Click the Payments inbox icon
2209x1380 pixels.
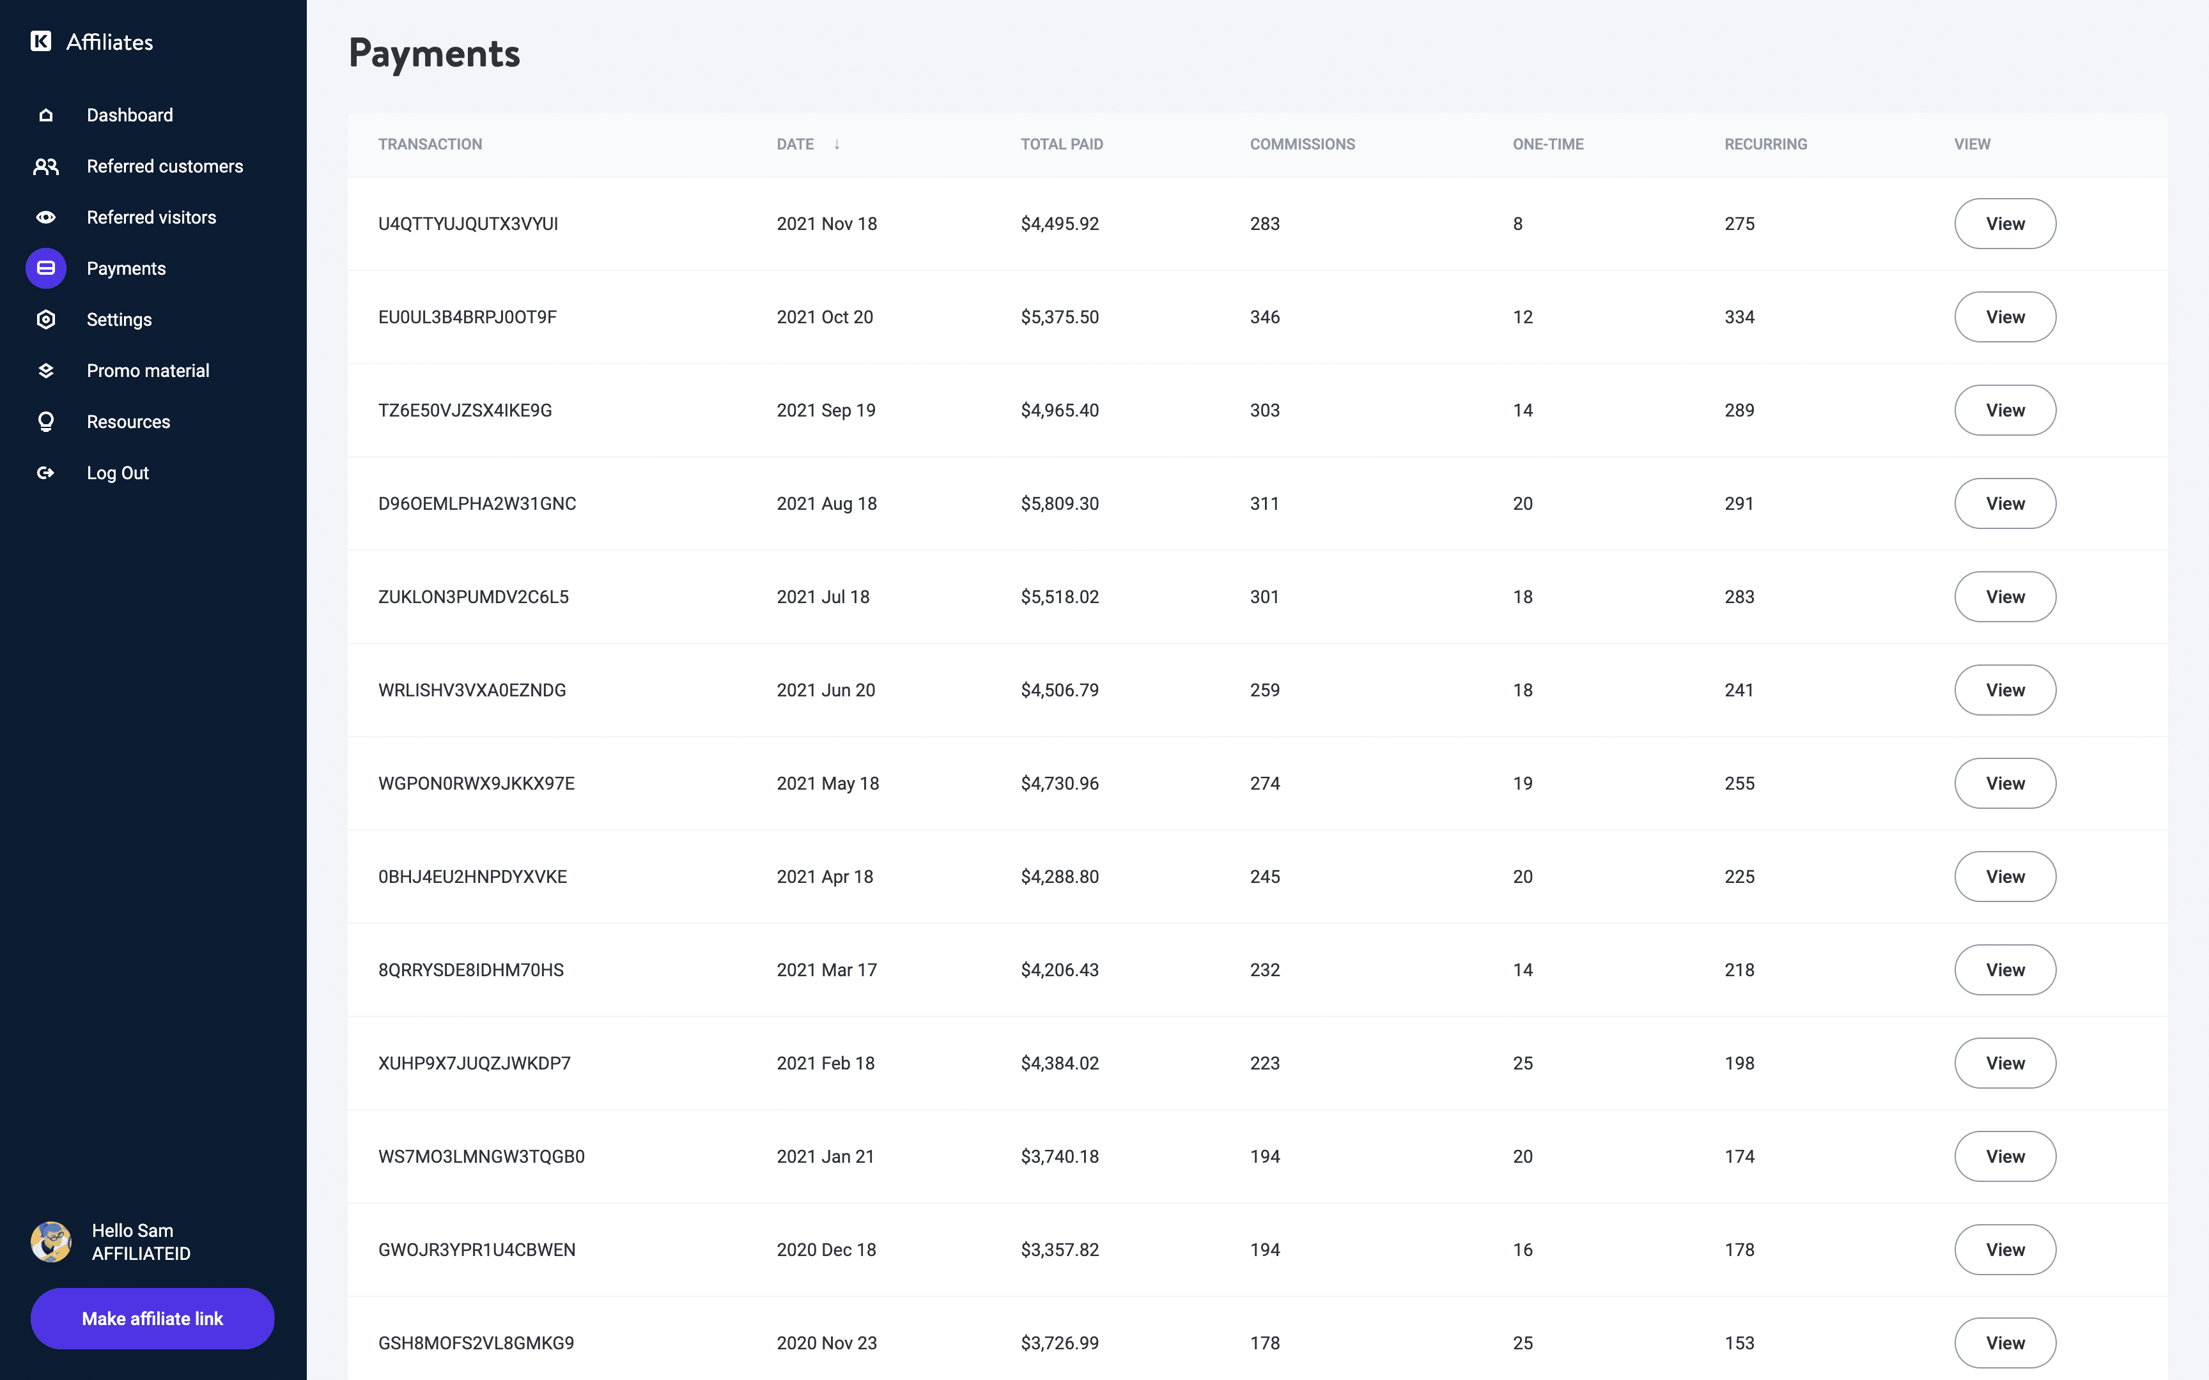45,267
